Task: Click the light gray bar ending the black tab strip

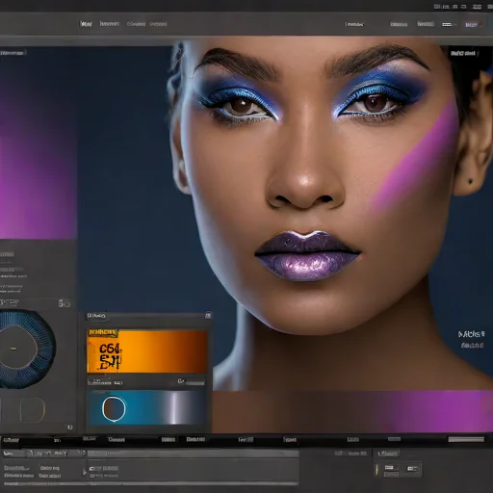Action: pos(466,439)
